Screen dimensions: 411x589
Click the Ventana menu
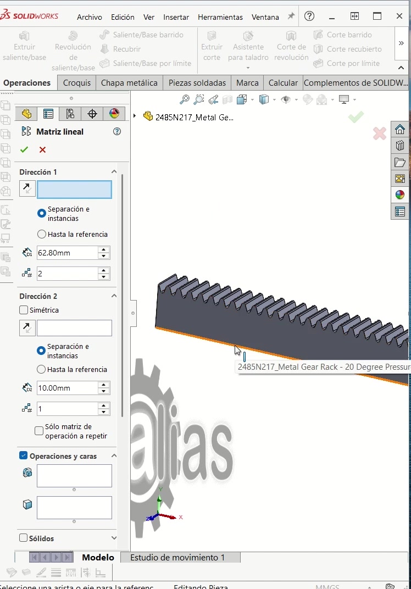(x=265, y=17)
